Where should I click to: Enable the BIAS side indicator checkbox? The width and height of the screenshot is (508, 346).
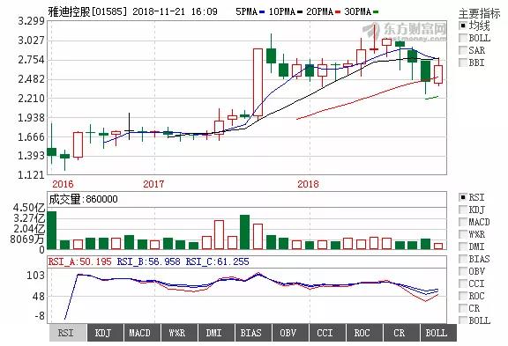463,259
